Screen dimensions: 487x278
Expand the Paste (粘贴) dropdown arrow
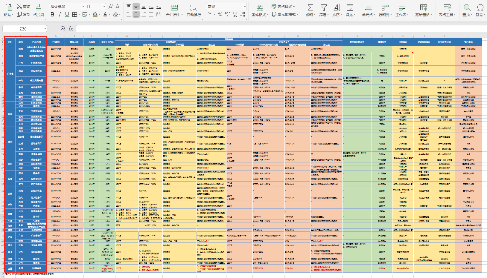pos(13,15)
